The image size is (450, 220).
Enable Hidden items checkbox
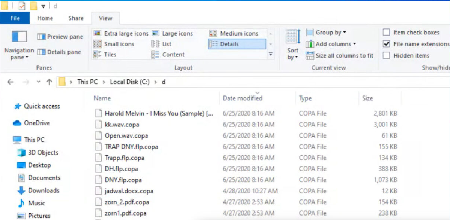386,55
